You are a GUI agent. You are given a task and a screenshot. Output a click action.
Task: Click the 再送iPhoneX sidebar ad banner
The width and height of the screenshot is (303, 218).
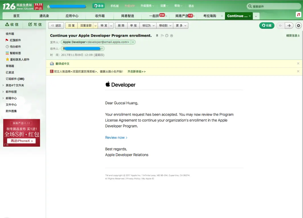[x=22, y=133]
